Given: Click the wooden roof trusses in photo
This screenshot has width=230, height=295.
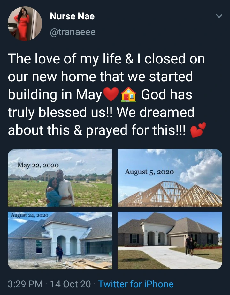Looking at the screenshot, I should click(170, 194).
